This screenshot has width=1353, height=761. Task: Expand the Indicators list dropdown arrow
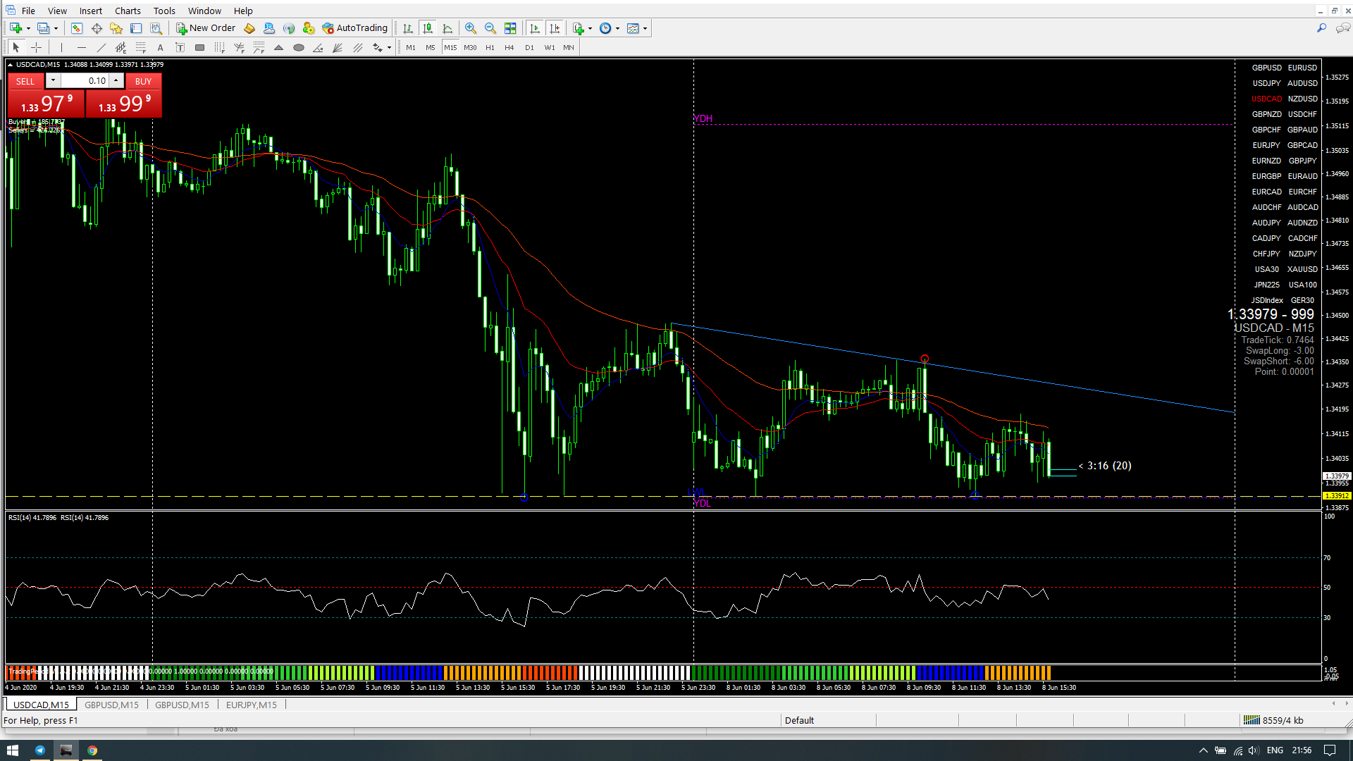pyautogui.click(x=590, y=28)
